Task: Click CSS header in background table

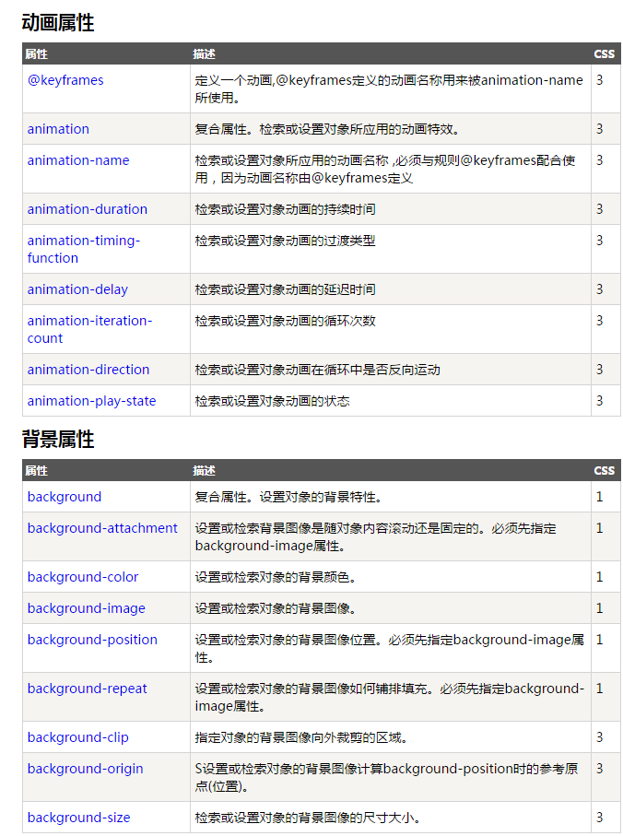Action: point(605,471)
